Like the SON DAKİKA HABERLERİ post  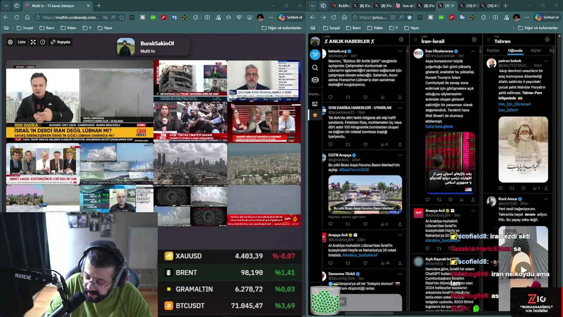[x=365, y=144]
